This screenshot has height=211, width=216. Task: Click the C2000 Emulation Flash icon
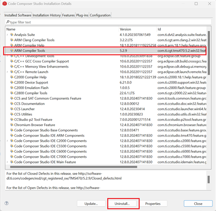pyautogui.click(x=12, y=87)
